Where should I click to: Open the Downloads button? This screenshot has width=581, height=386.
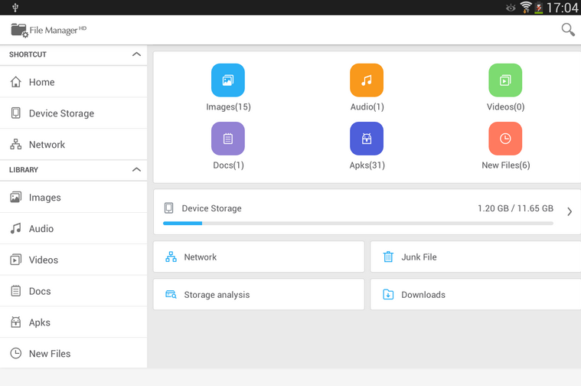475,295
